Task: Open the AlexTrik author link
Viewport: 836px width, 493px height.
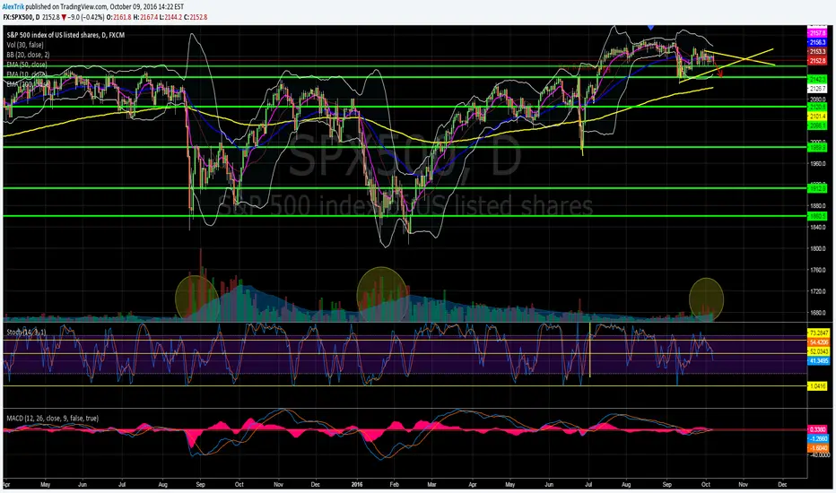Action: (x=13, y=7)
